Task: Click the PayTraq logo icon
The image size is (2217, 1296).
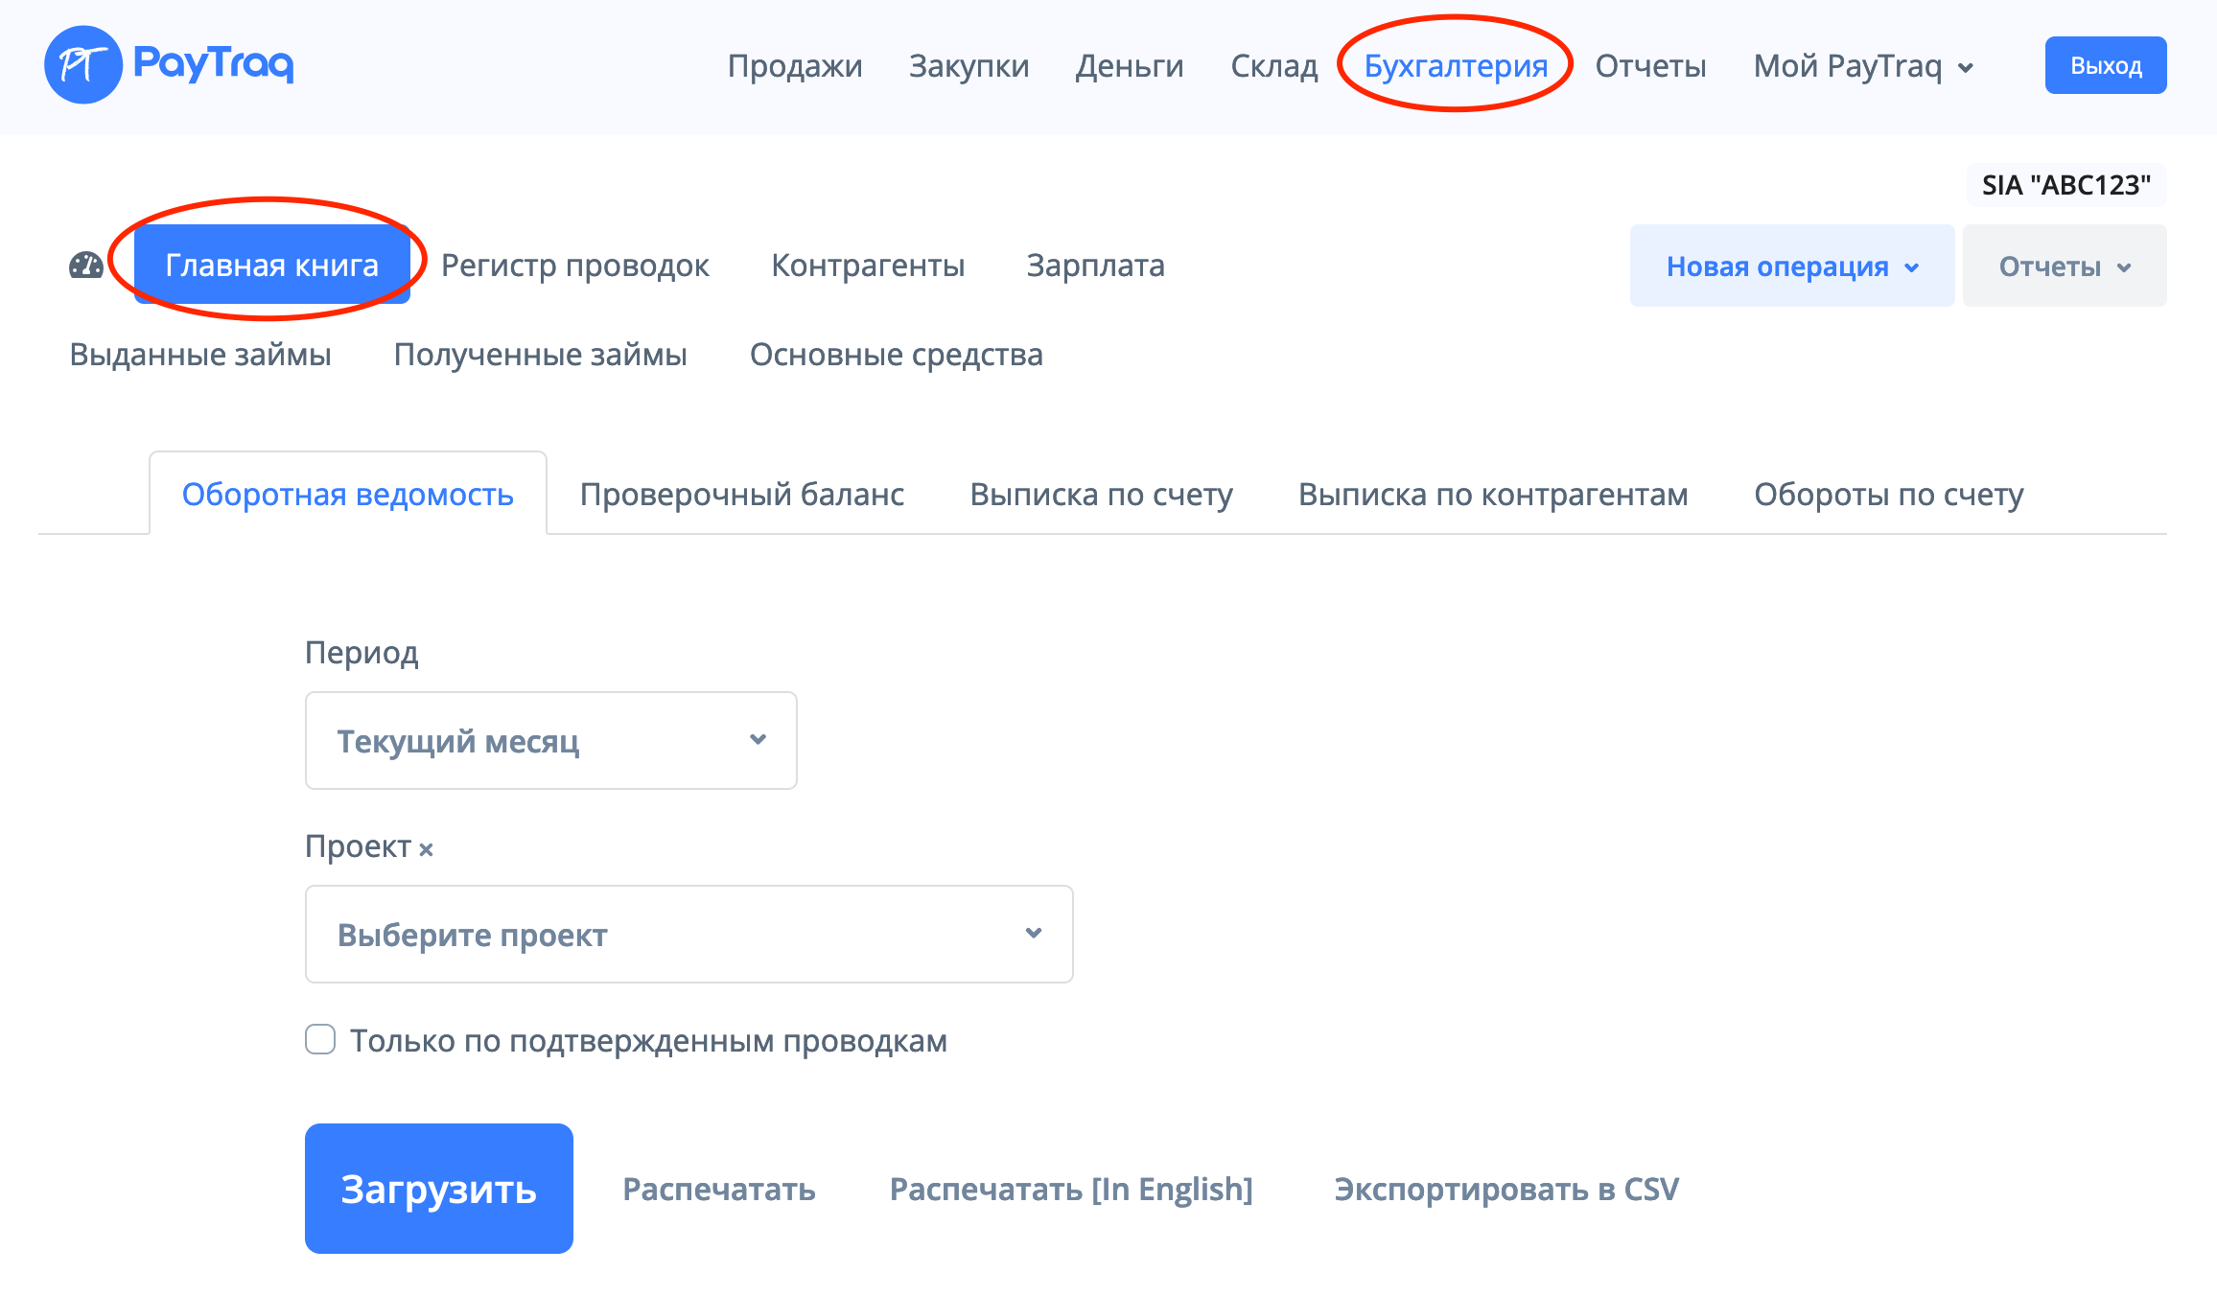Action: (83, 65)
